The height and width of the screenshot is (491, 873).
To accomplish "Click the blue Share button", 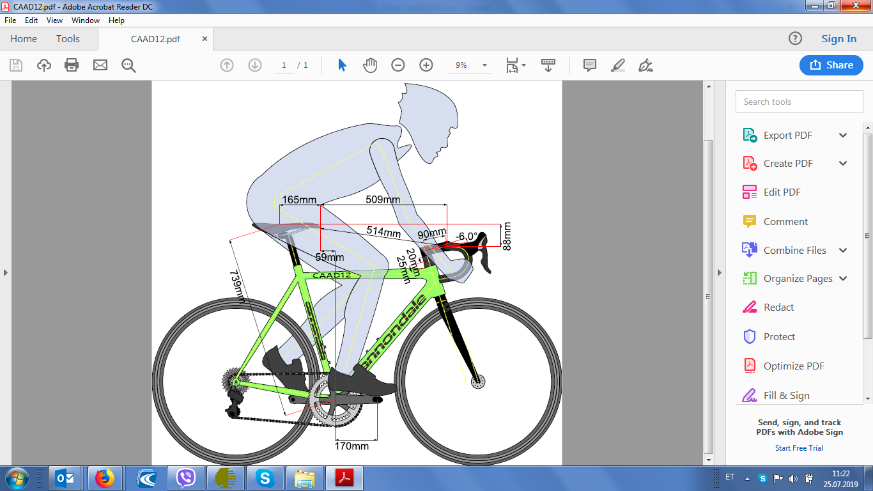I will tap(831, 65).
